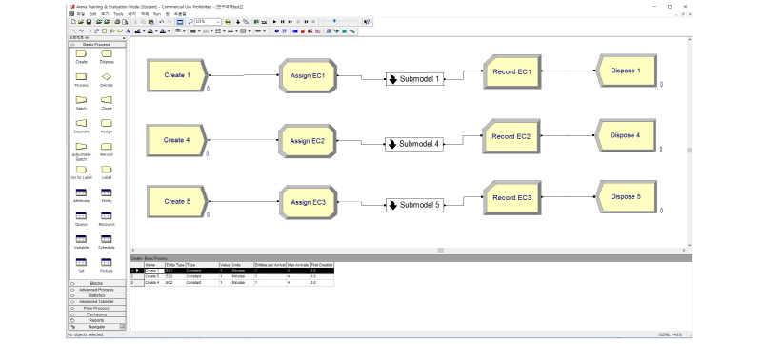
Task: Open the Resource data module icon
Action: click(x=107, y=215)
